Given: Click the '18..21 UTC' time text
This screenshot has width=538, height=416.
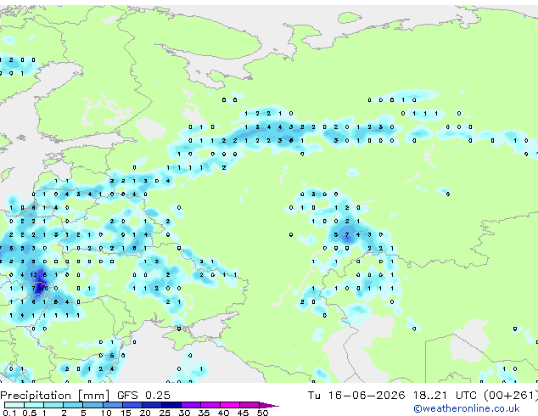Looking at the screenshot, I should [445, 396].
